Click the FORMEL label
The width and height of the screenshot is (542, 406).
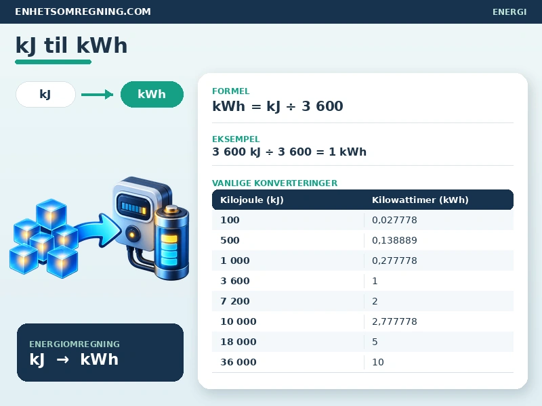(231, 91)
